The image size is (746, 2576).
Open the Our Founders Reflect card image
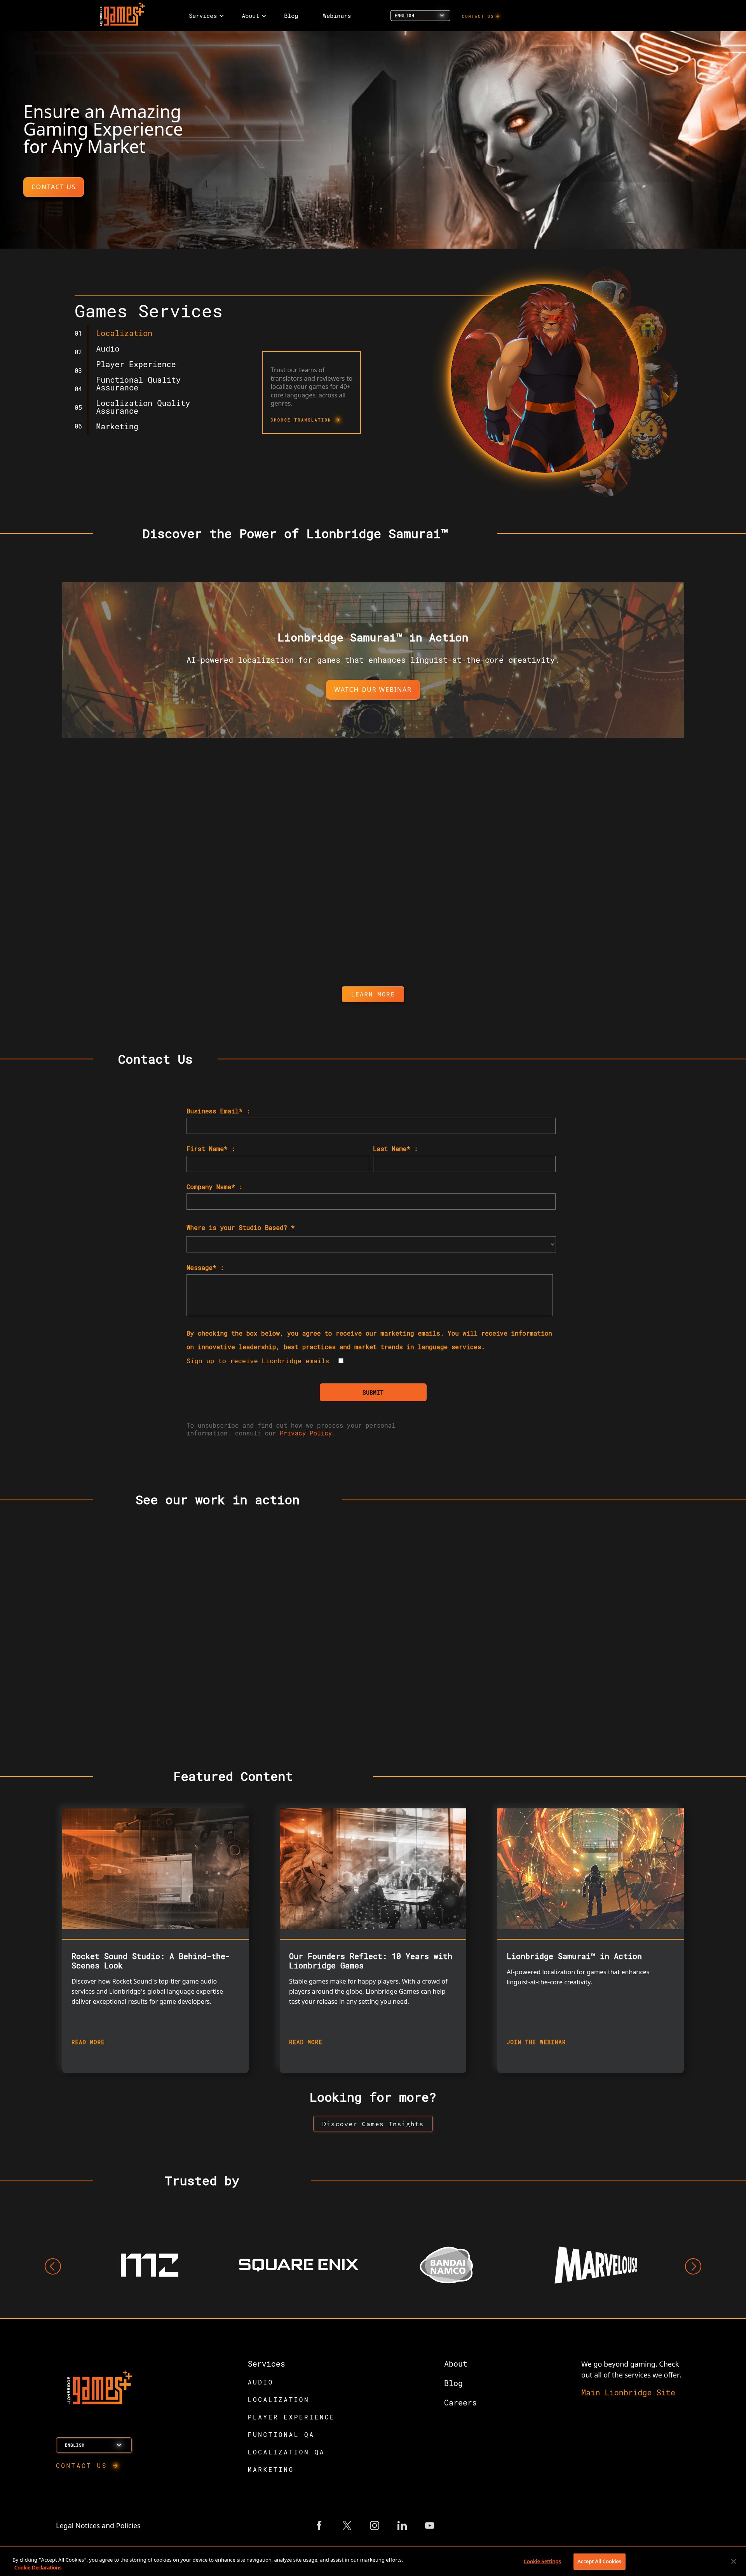pos(373,1869)
